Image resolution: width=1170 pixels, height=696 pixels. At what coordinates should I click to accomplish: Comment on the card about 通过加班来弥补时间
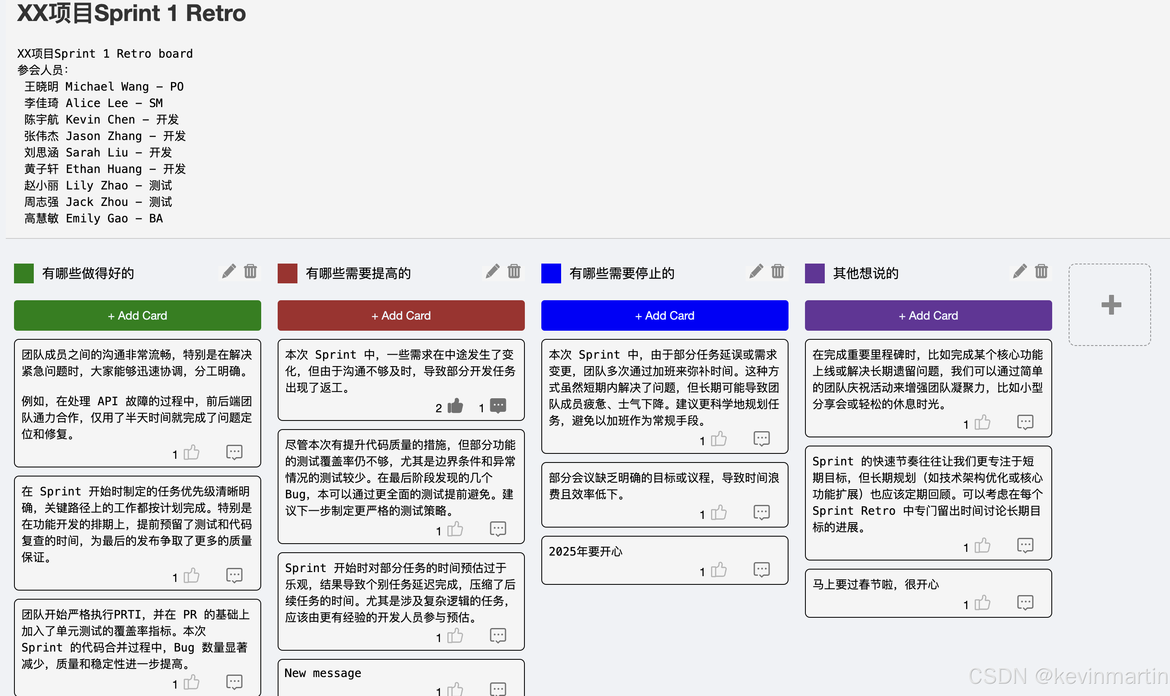tap(761, 439)
